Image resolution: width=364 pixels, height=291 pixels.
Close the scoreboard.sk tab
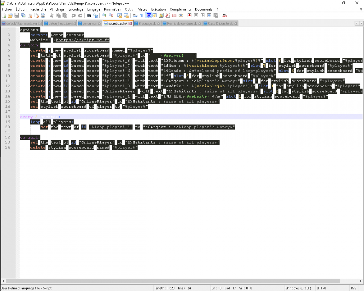tap(130, 24)
